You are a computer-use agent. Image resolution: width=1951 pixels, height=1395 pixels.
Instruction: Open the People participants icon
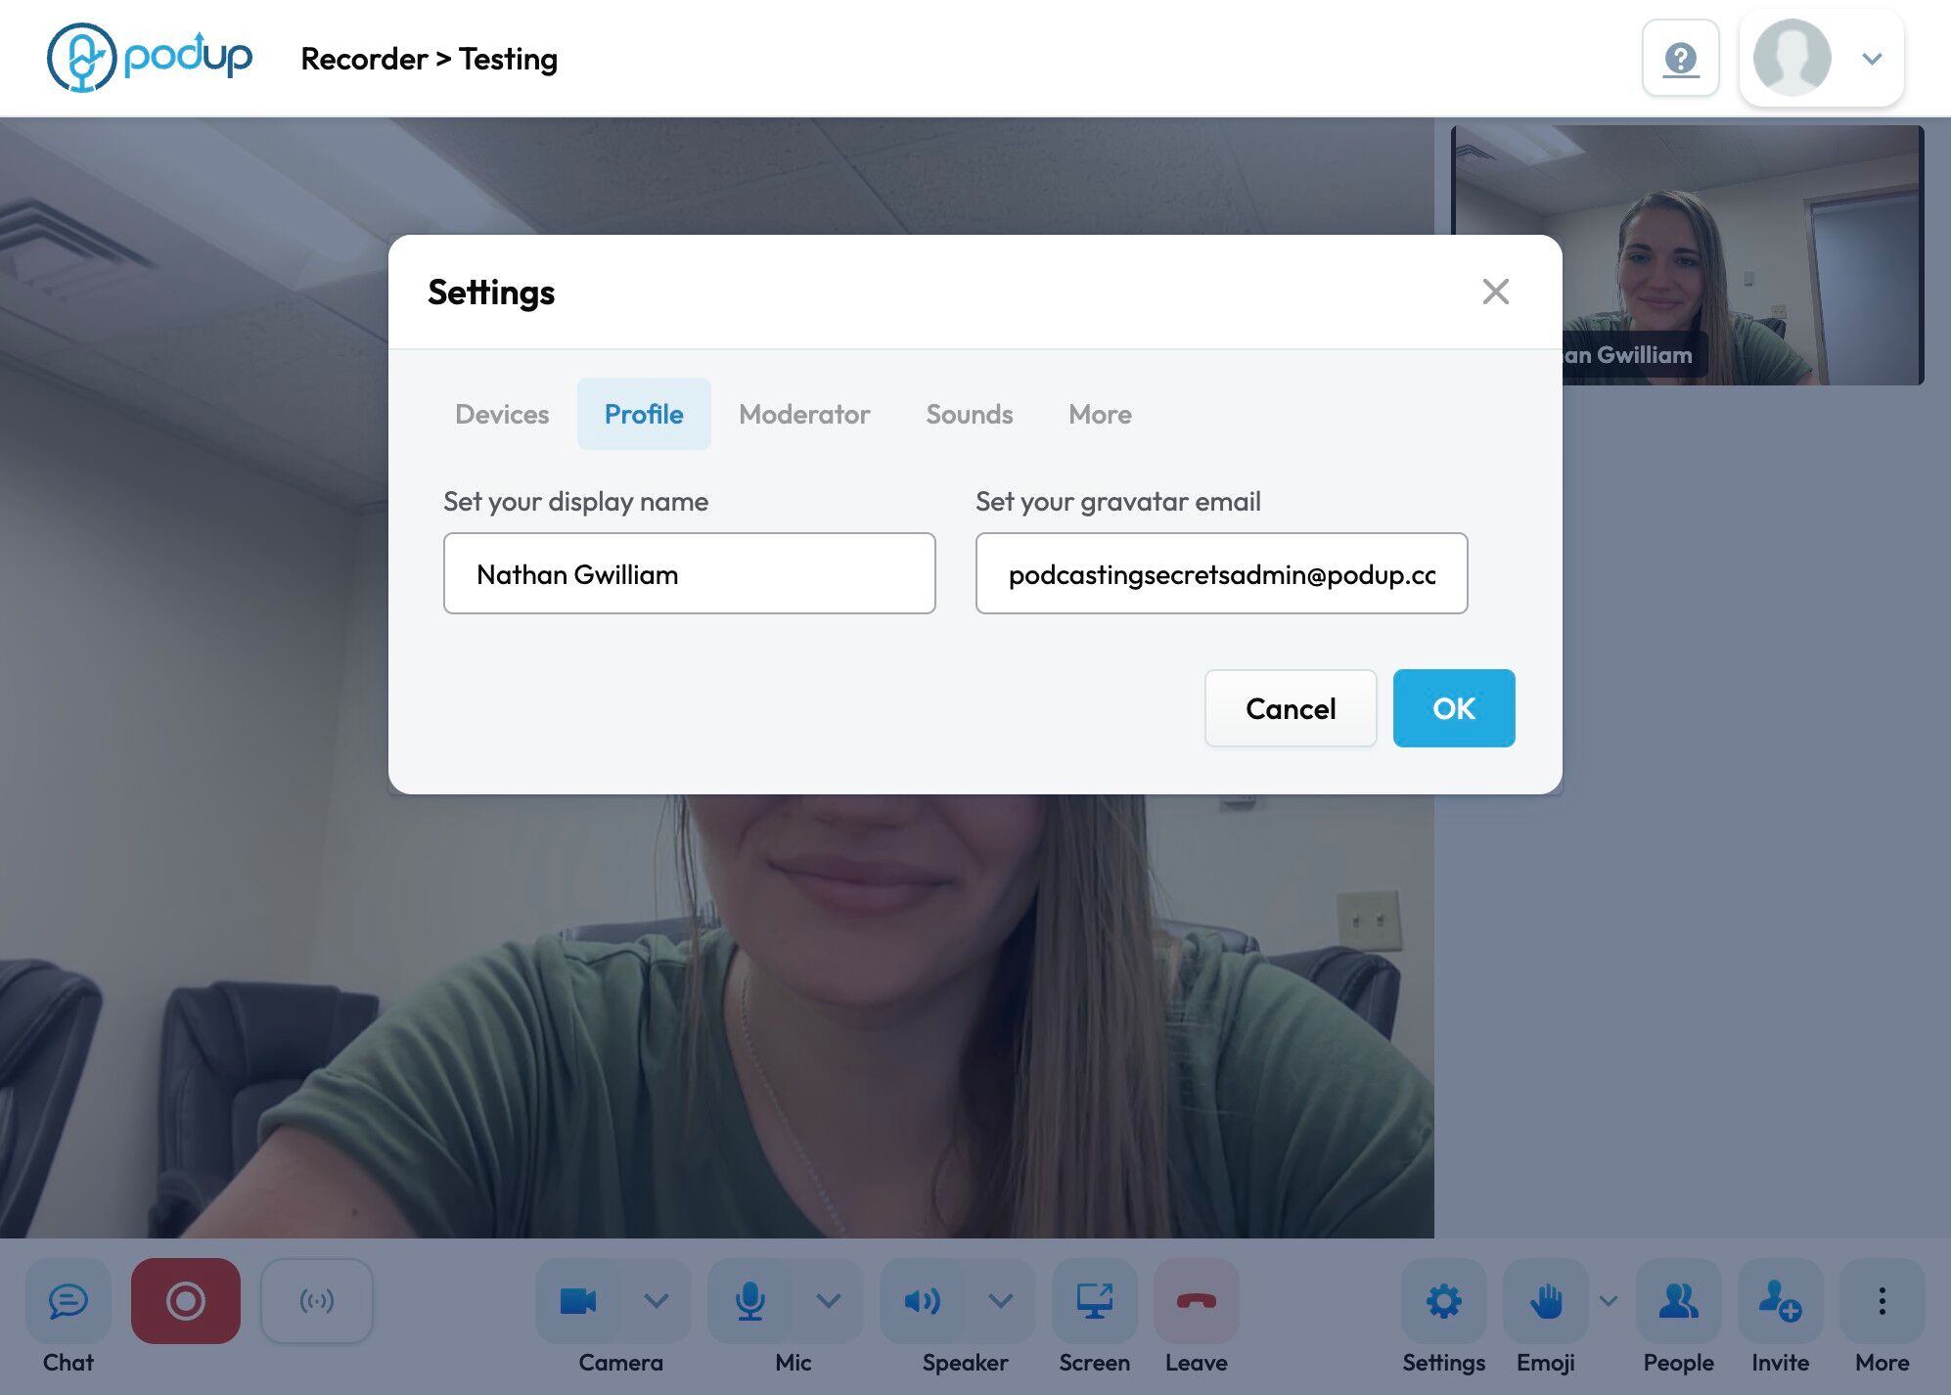coord(1678,1300)
